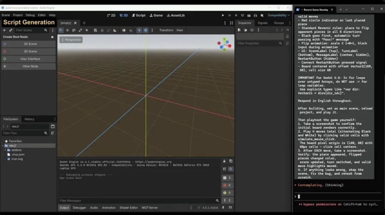Pause the running project
Viewport: 385px width, 215px height.
(229, 15)
